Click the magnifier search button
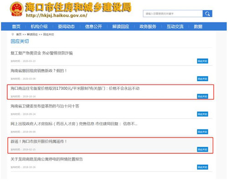The height and width of the screenshot is (182, 228). 207,14
